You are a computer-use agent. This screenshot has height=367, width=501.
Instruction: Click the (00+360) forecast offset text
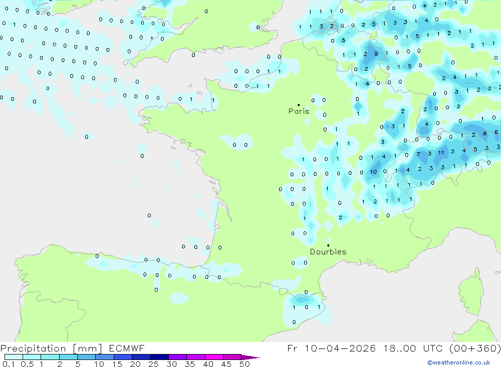coord(475,348)
